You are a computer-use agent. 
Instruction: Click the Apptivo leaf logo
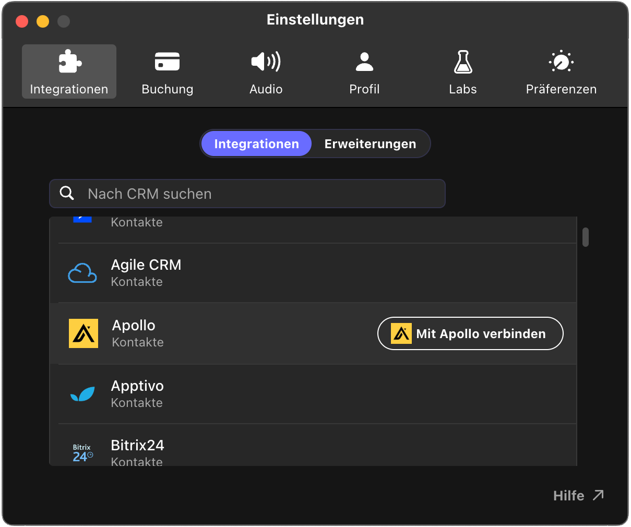(x=82, y=394)
